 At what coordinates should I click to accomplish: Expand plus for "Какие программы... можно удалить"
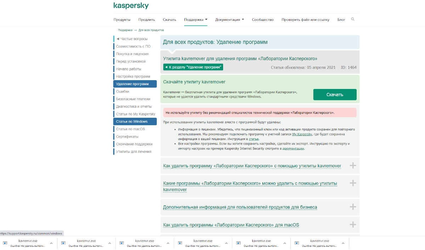coord(353,183)
